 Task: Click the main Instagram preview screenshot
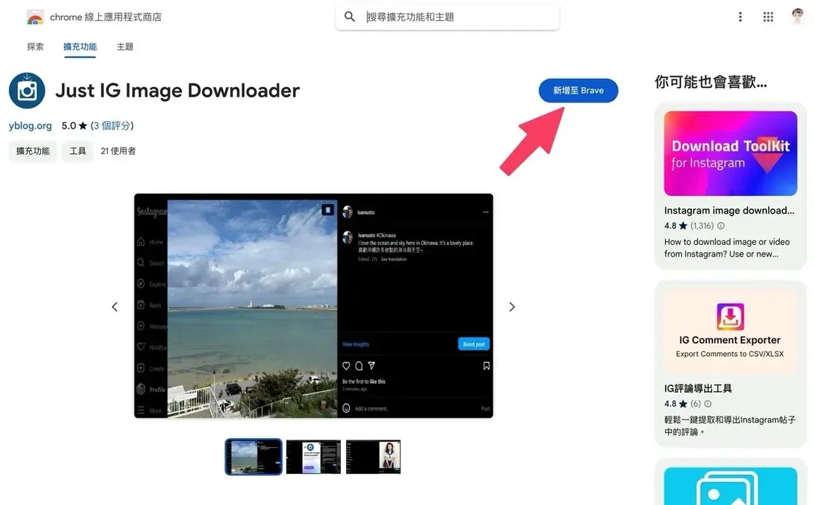[x=313, y=306]
